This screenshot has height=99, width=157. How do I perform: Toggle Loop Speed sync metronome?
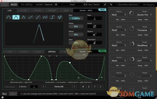[x=34, y=87]
